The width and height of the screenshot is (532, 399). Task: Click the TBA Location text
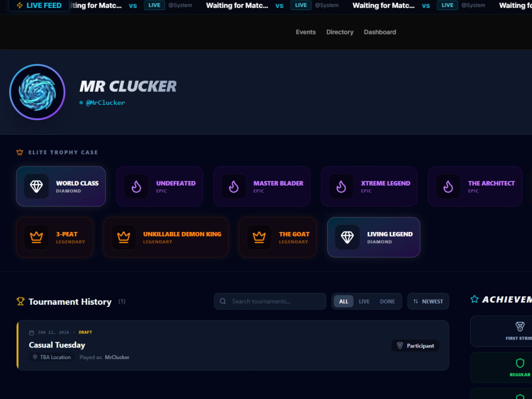(55, 357)
